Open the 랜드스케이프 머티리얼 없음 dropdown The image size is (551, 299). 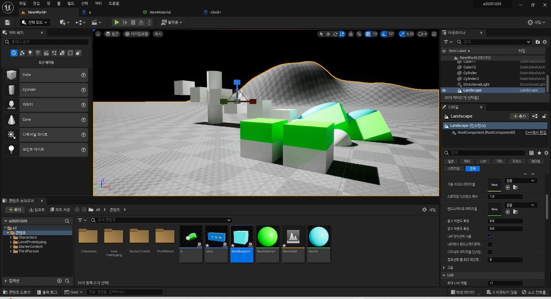click(x=521, y=205)
